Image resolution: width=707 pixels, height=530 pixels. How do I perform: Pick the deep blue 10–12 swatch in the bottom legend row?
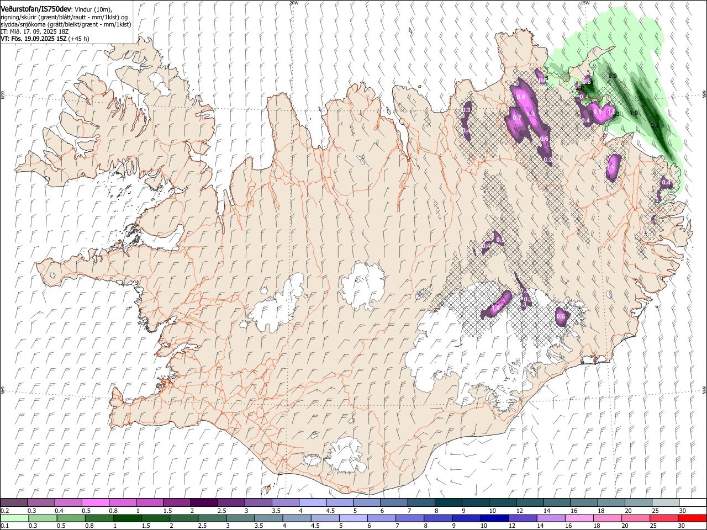[494, 518]
